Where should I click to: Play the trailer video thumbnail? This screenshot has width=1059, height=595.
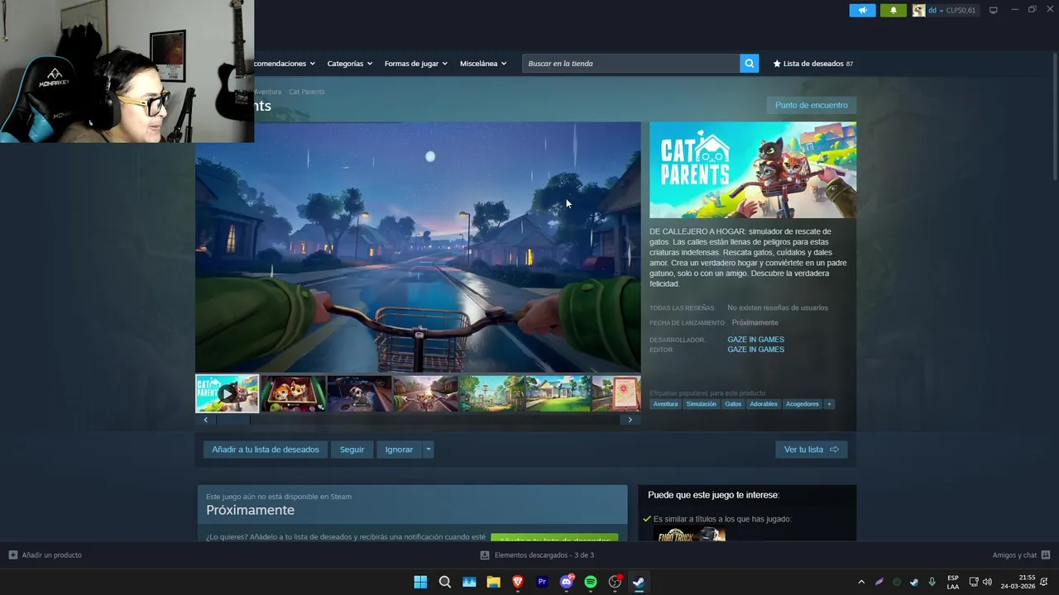coord(227,393)
